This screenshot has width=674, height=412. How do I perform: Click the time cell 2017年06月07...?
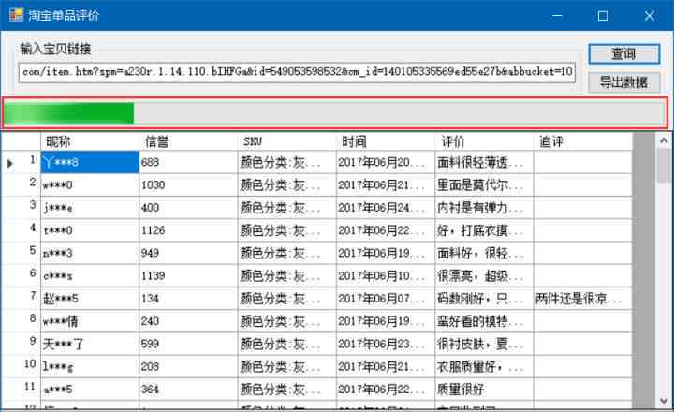tap(385, 299)
